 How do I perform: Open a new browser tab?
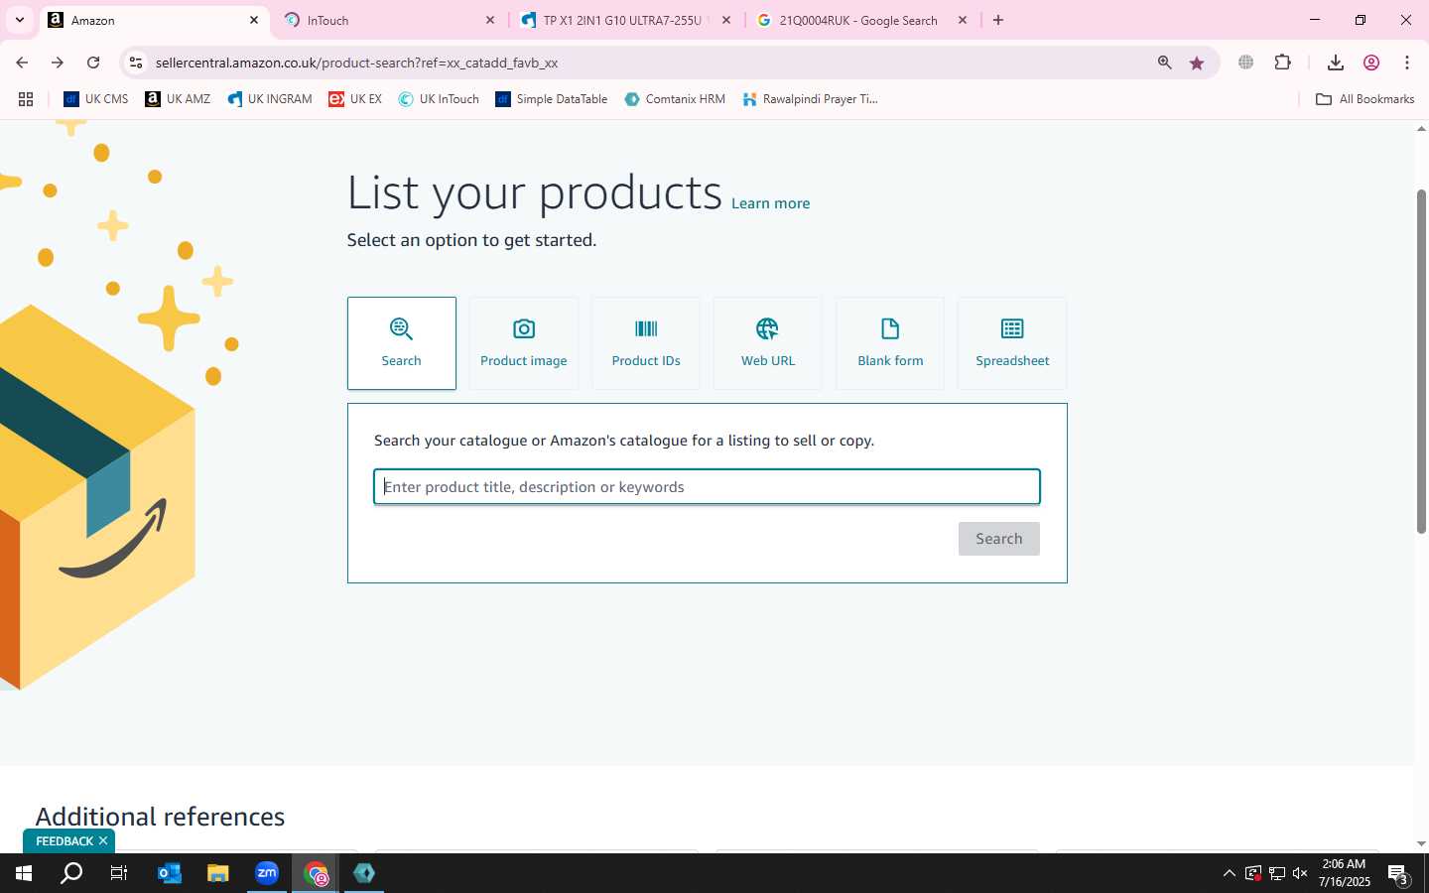998,20
